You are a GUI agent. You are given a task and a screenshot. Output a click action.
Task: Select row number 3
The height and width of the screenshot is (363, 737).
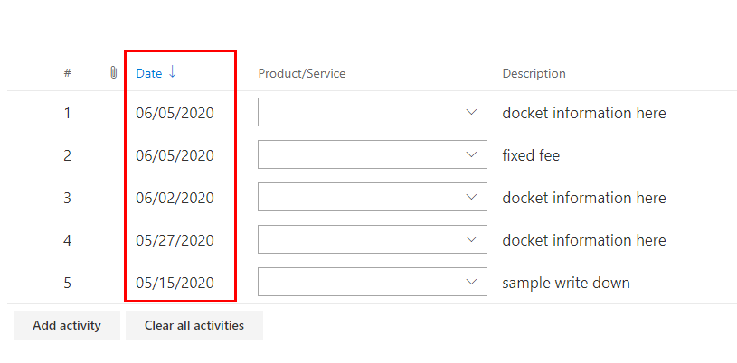click(67, 198)
